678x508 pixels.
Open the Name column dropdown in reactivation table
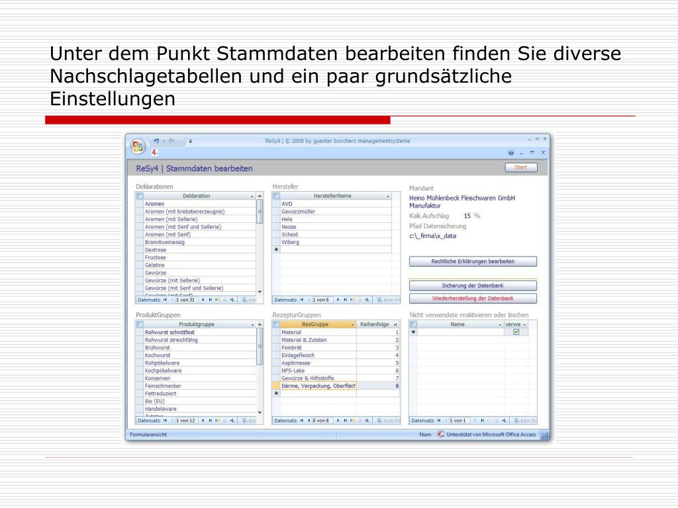[500, 324]
